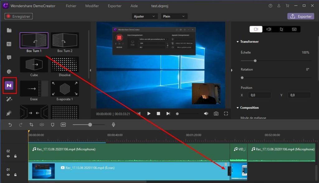
Task: Click the 00:00:40:00 mark on timeline ruler
Action: pos(115,135)
